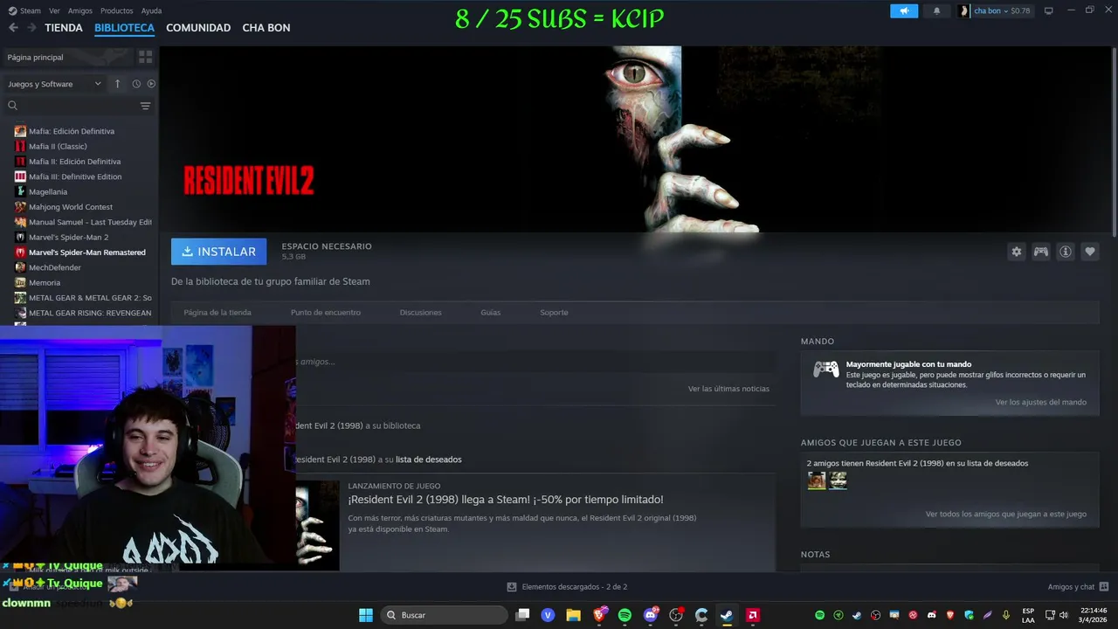This screenshot has height=629, width=1118.
Task: Open downloads status Elementos descargados
Action: pyautogui.click(x=568, y=587)
